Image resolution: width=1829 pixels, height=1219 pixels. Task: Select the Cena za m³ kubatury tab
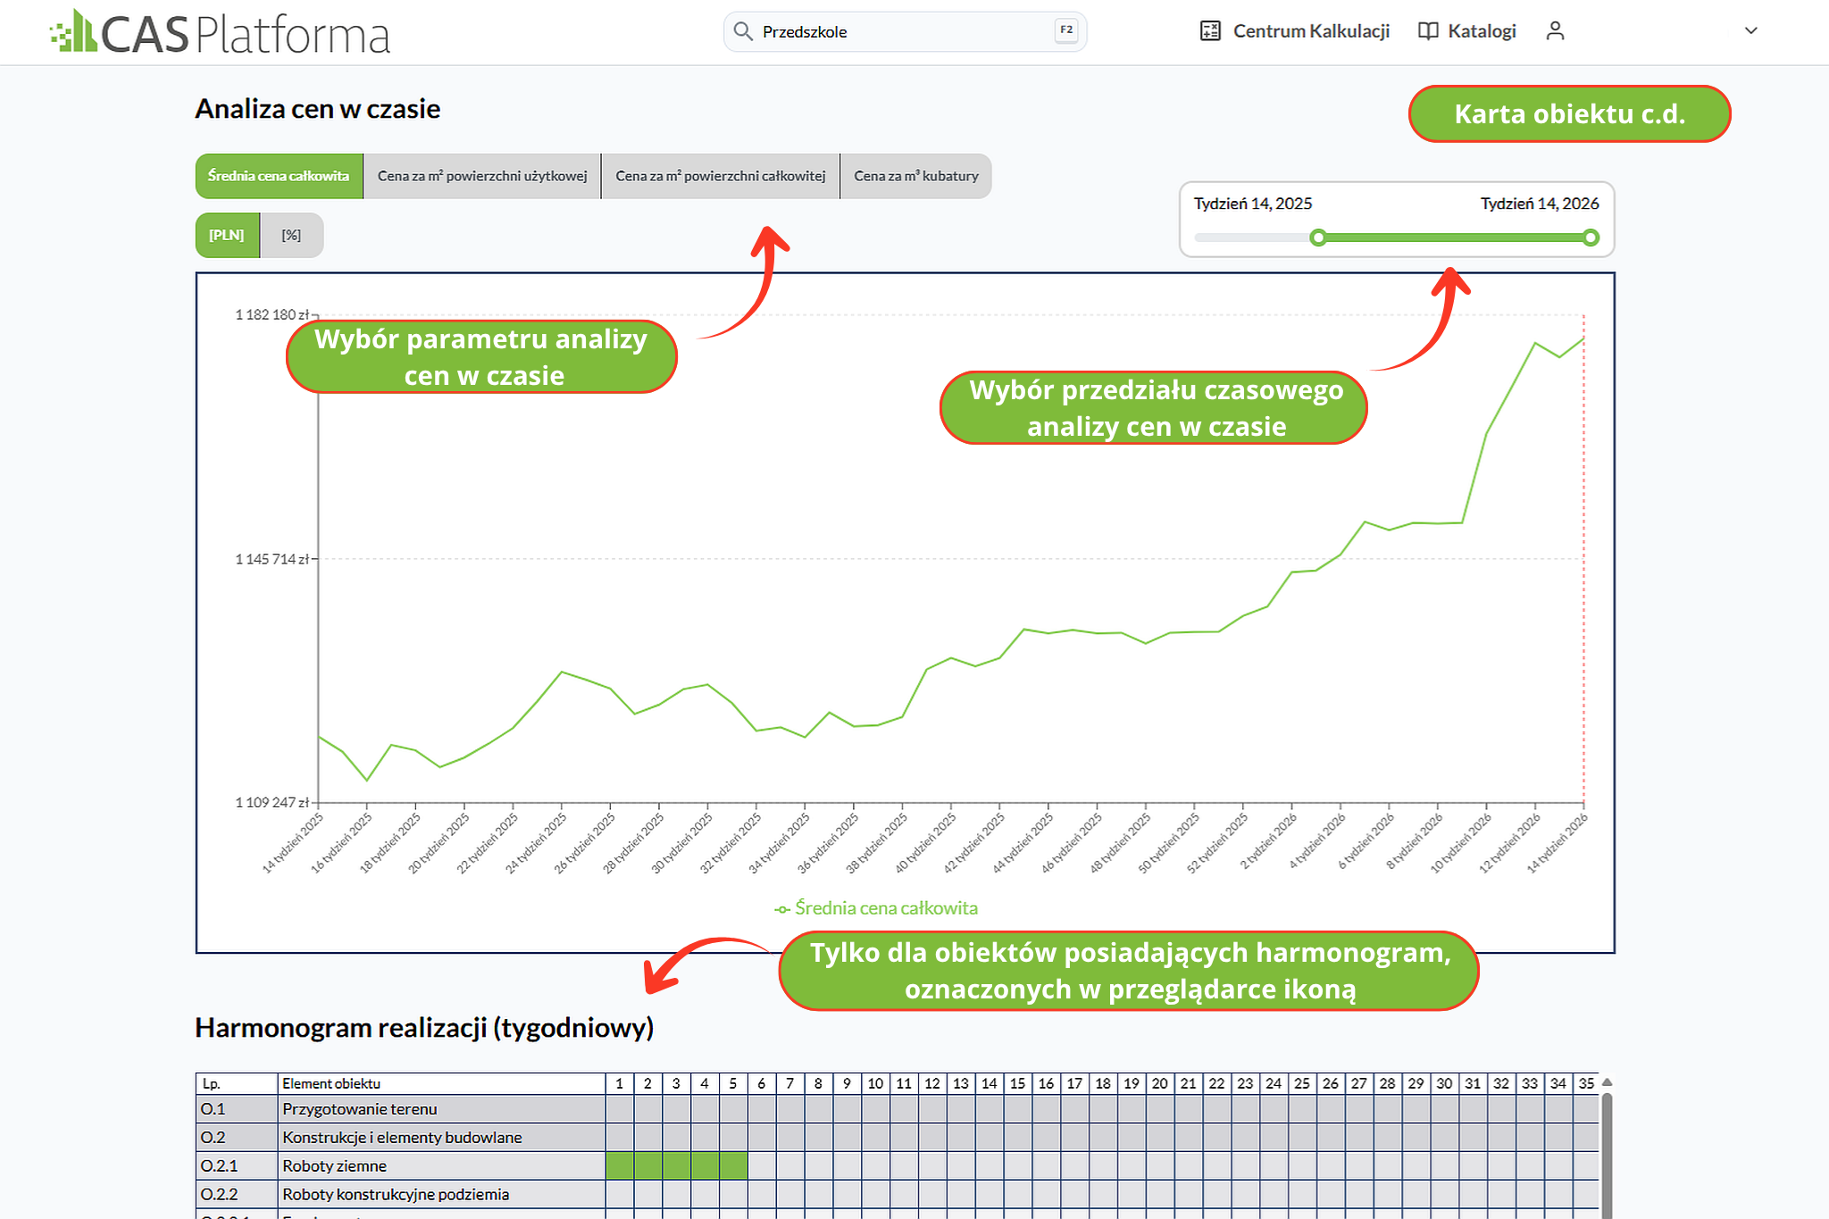coord(916,176)
